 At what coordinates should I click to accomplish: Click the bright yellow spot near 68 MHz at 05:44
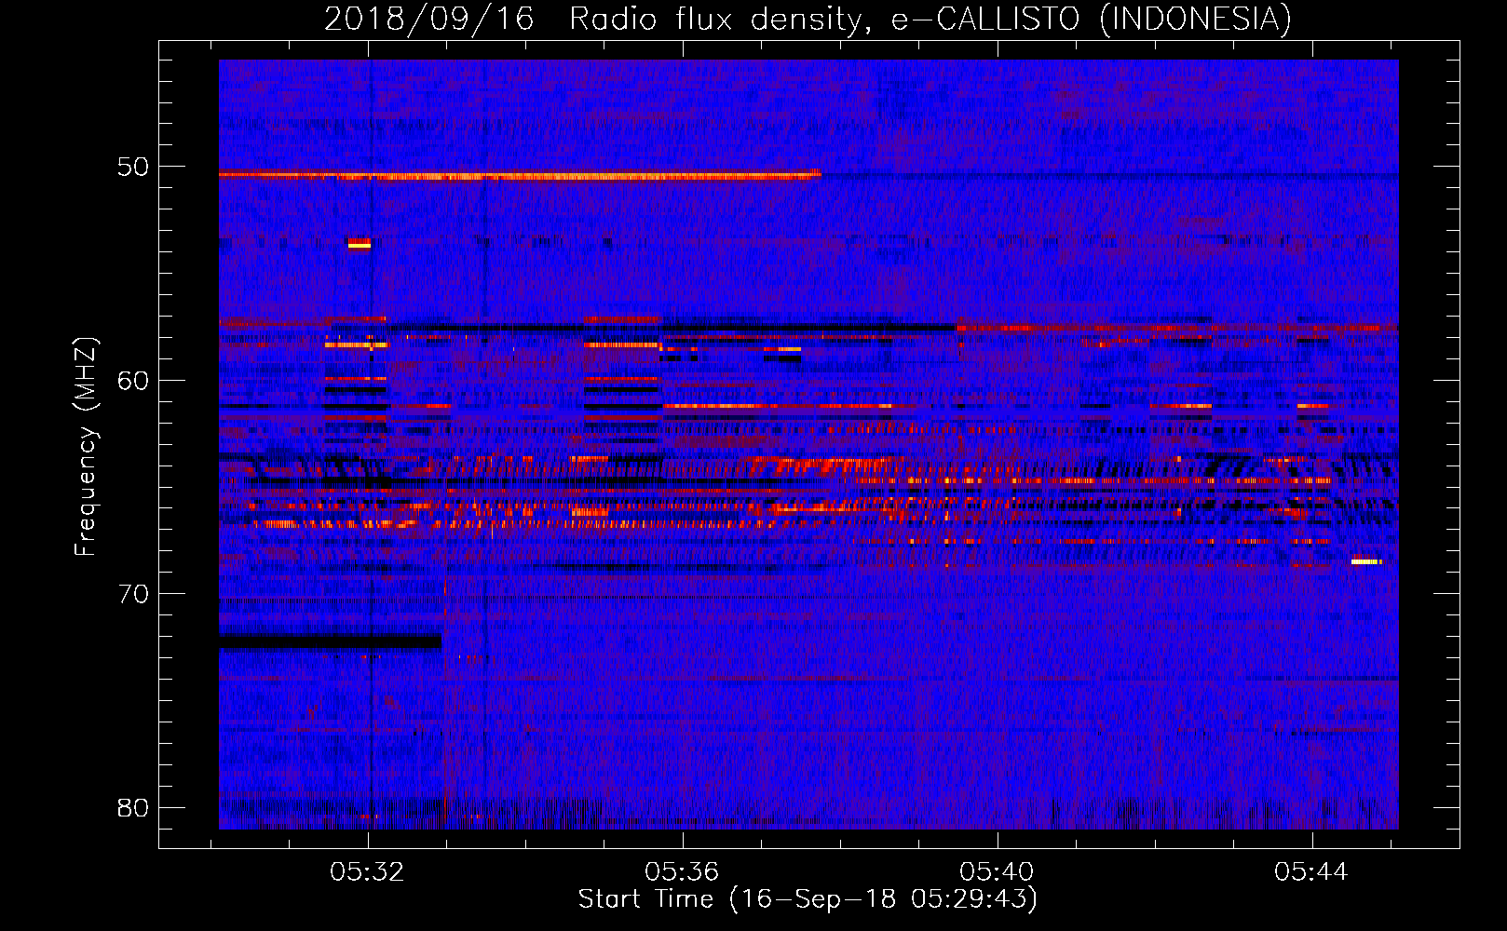coord(1365,561)
